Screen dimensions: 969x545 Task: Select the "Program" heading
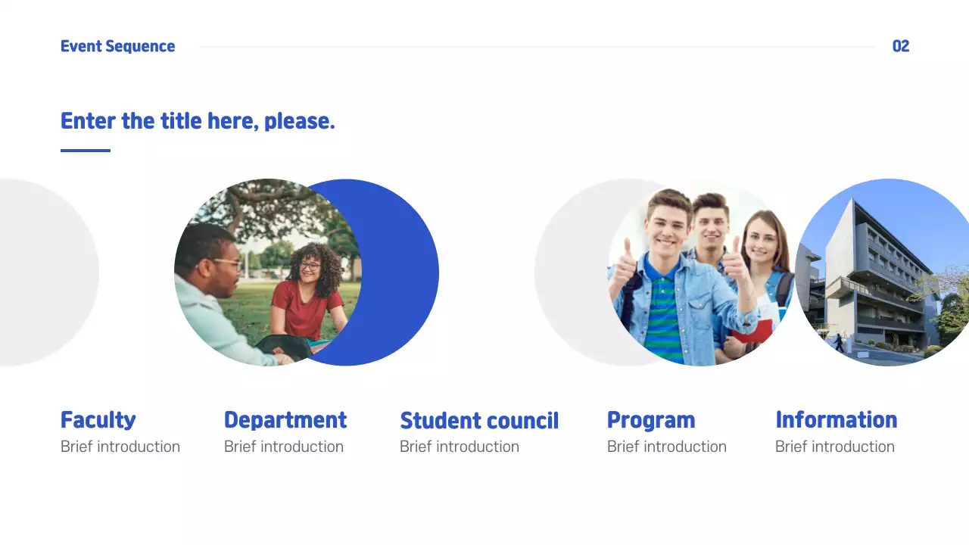[x=651, y=420]
